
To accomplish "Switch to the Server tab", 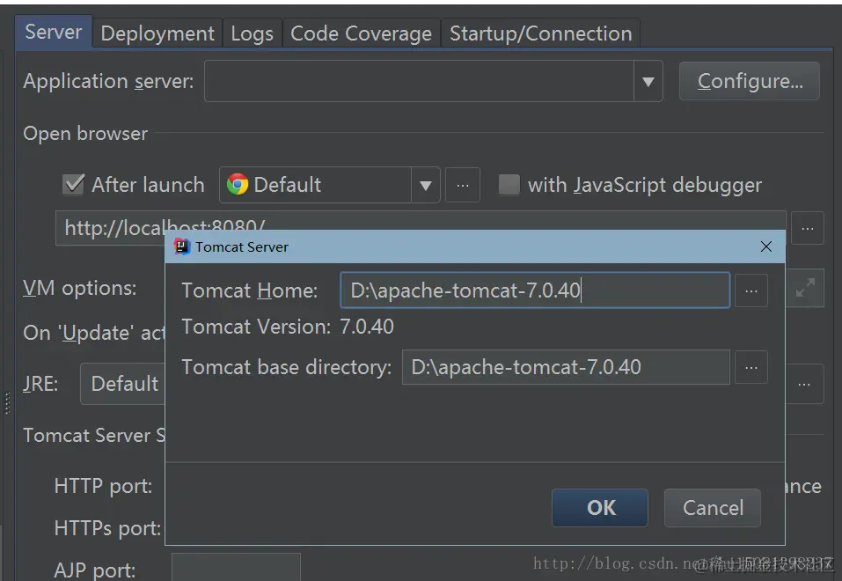I will click(x=53, y=33).
